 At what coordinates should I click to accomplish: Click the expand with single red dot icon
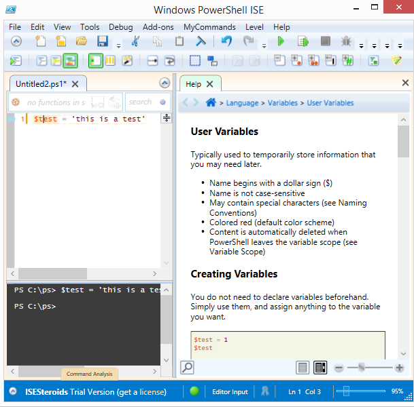(296, 60)
